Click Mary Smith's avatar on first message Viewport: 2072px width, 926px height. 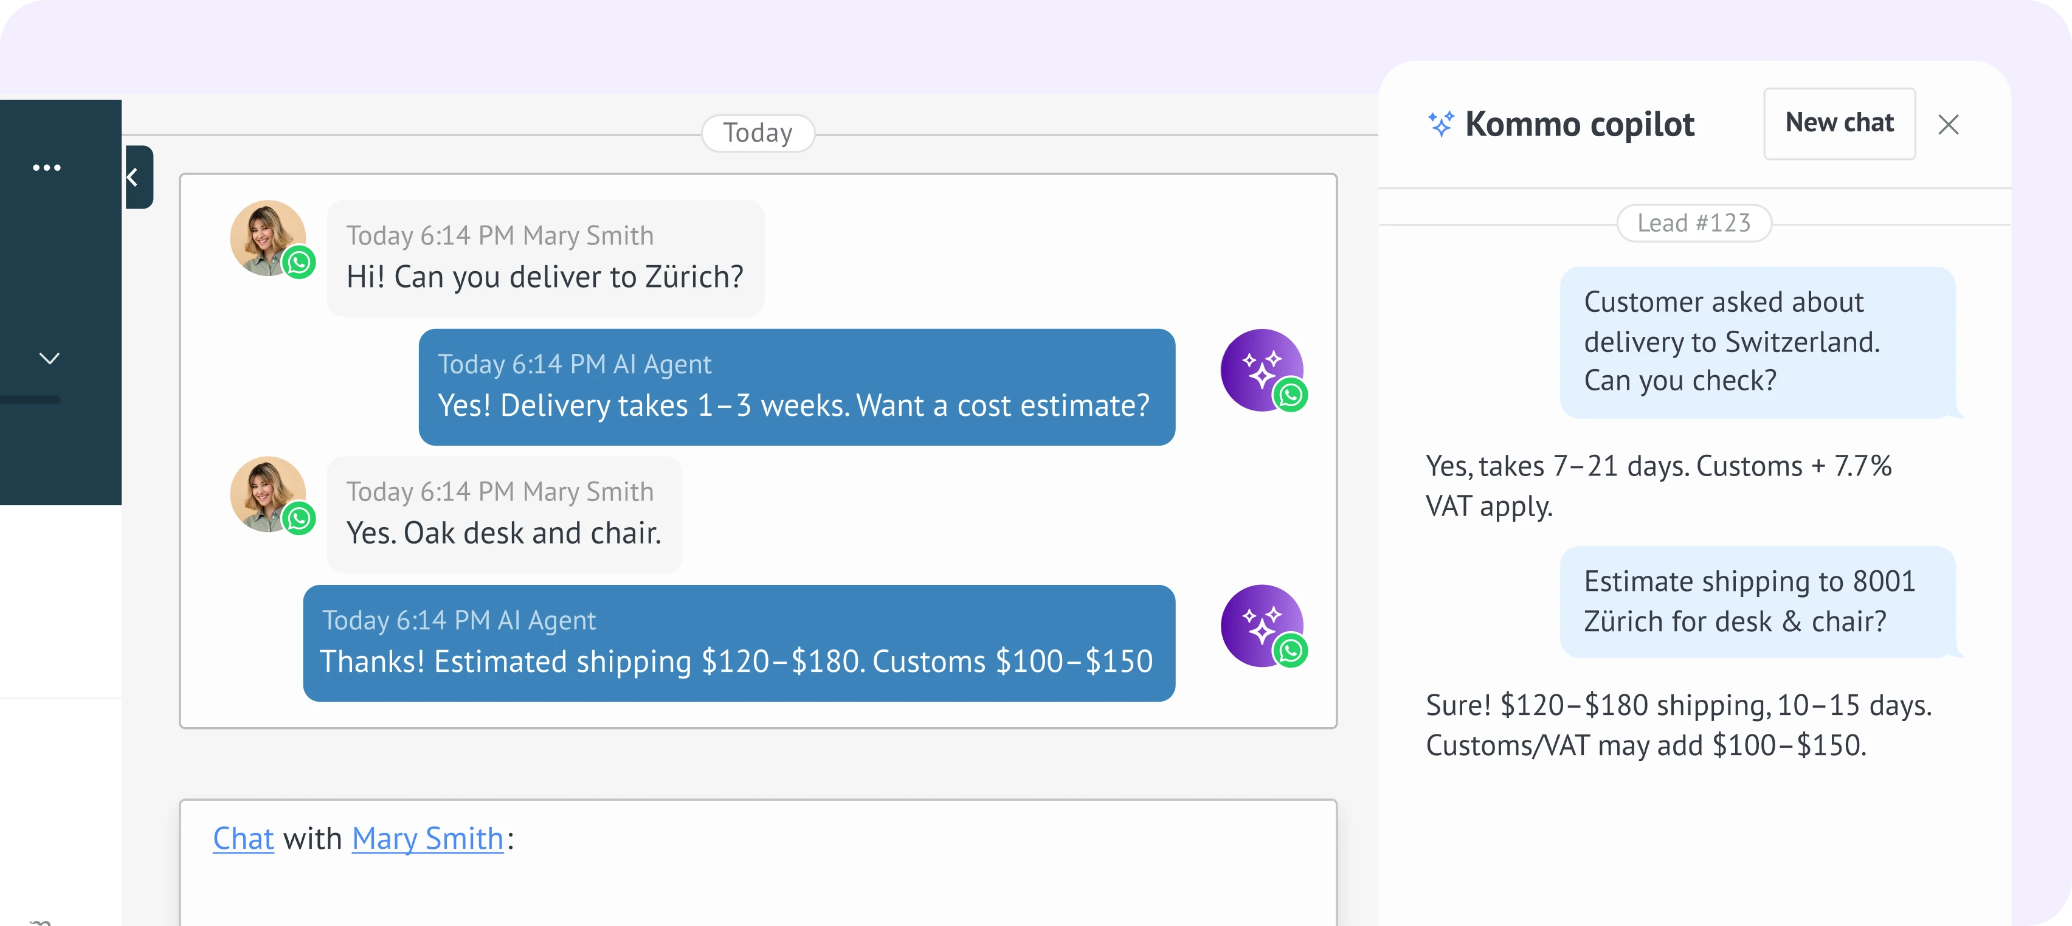tap(268, 238)
